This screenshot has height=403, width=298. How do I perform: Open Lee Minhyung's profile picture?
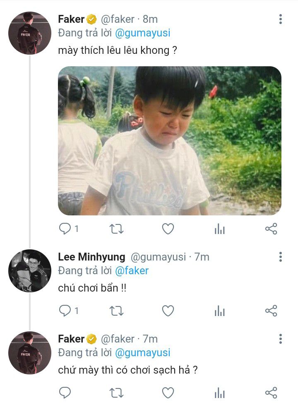(x=29, y=271)
